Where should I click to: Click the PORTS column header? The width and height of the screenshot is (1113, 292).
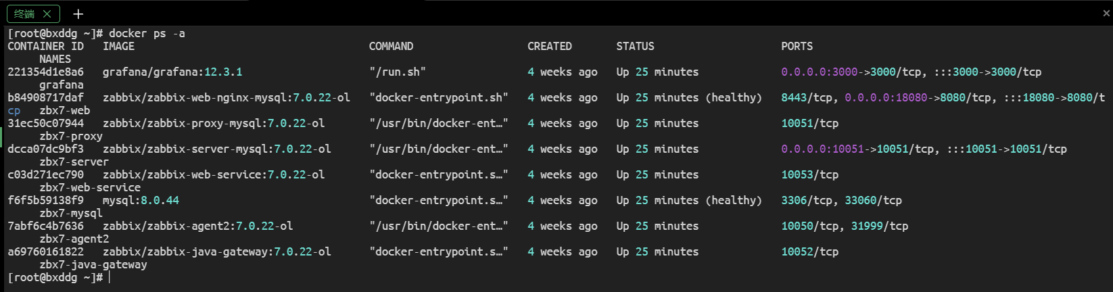click(797, 47)
